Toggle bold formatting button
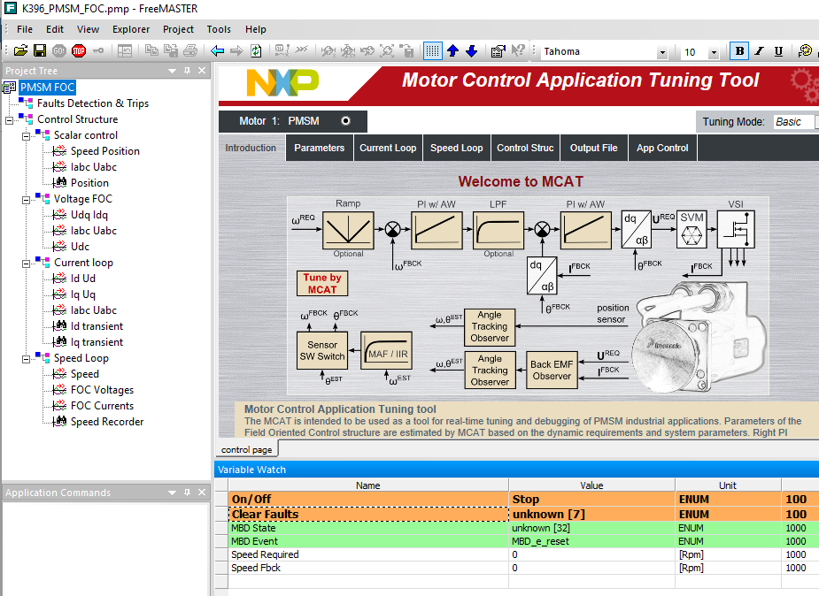The width and height of the screenshot is (819, 596). [739, 51]
